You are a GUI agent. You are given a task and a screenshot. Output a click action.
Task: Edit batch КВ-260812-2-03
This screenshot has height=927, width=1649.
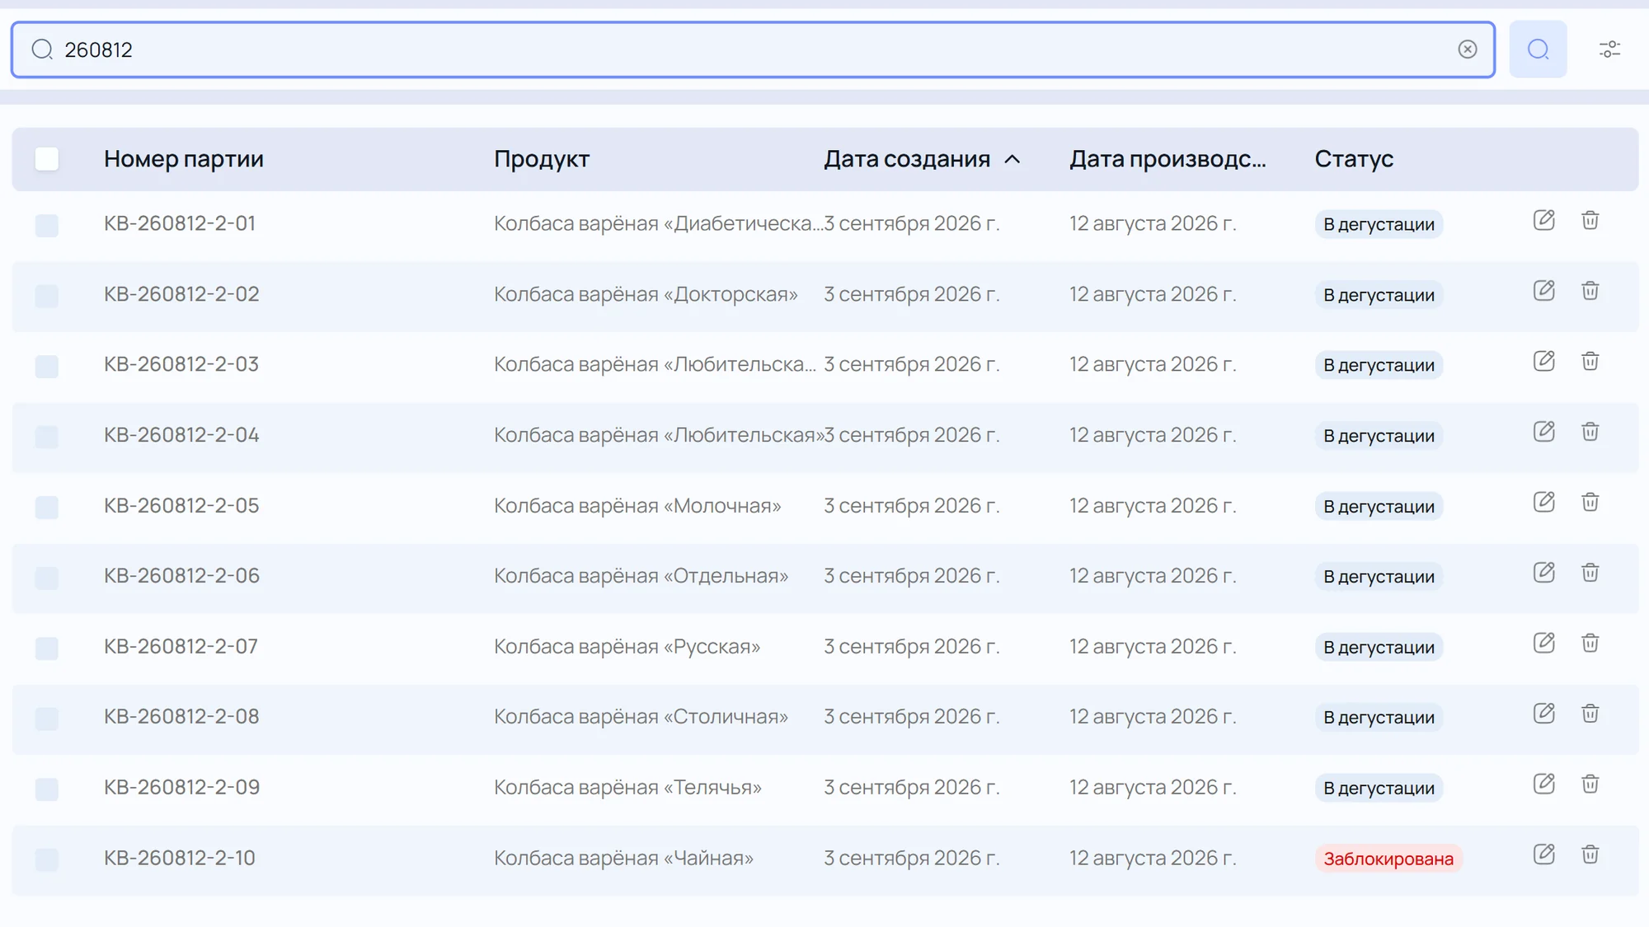(x=1543, y=362)
